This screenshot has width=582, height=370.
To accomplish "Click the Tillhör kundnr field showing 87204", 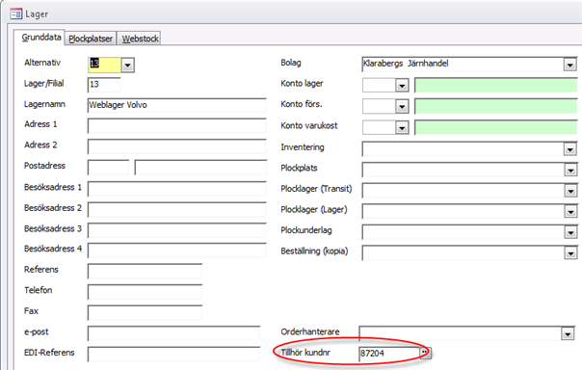I will click(389, 354).
